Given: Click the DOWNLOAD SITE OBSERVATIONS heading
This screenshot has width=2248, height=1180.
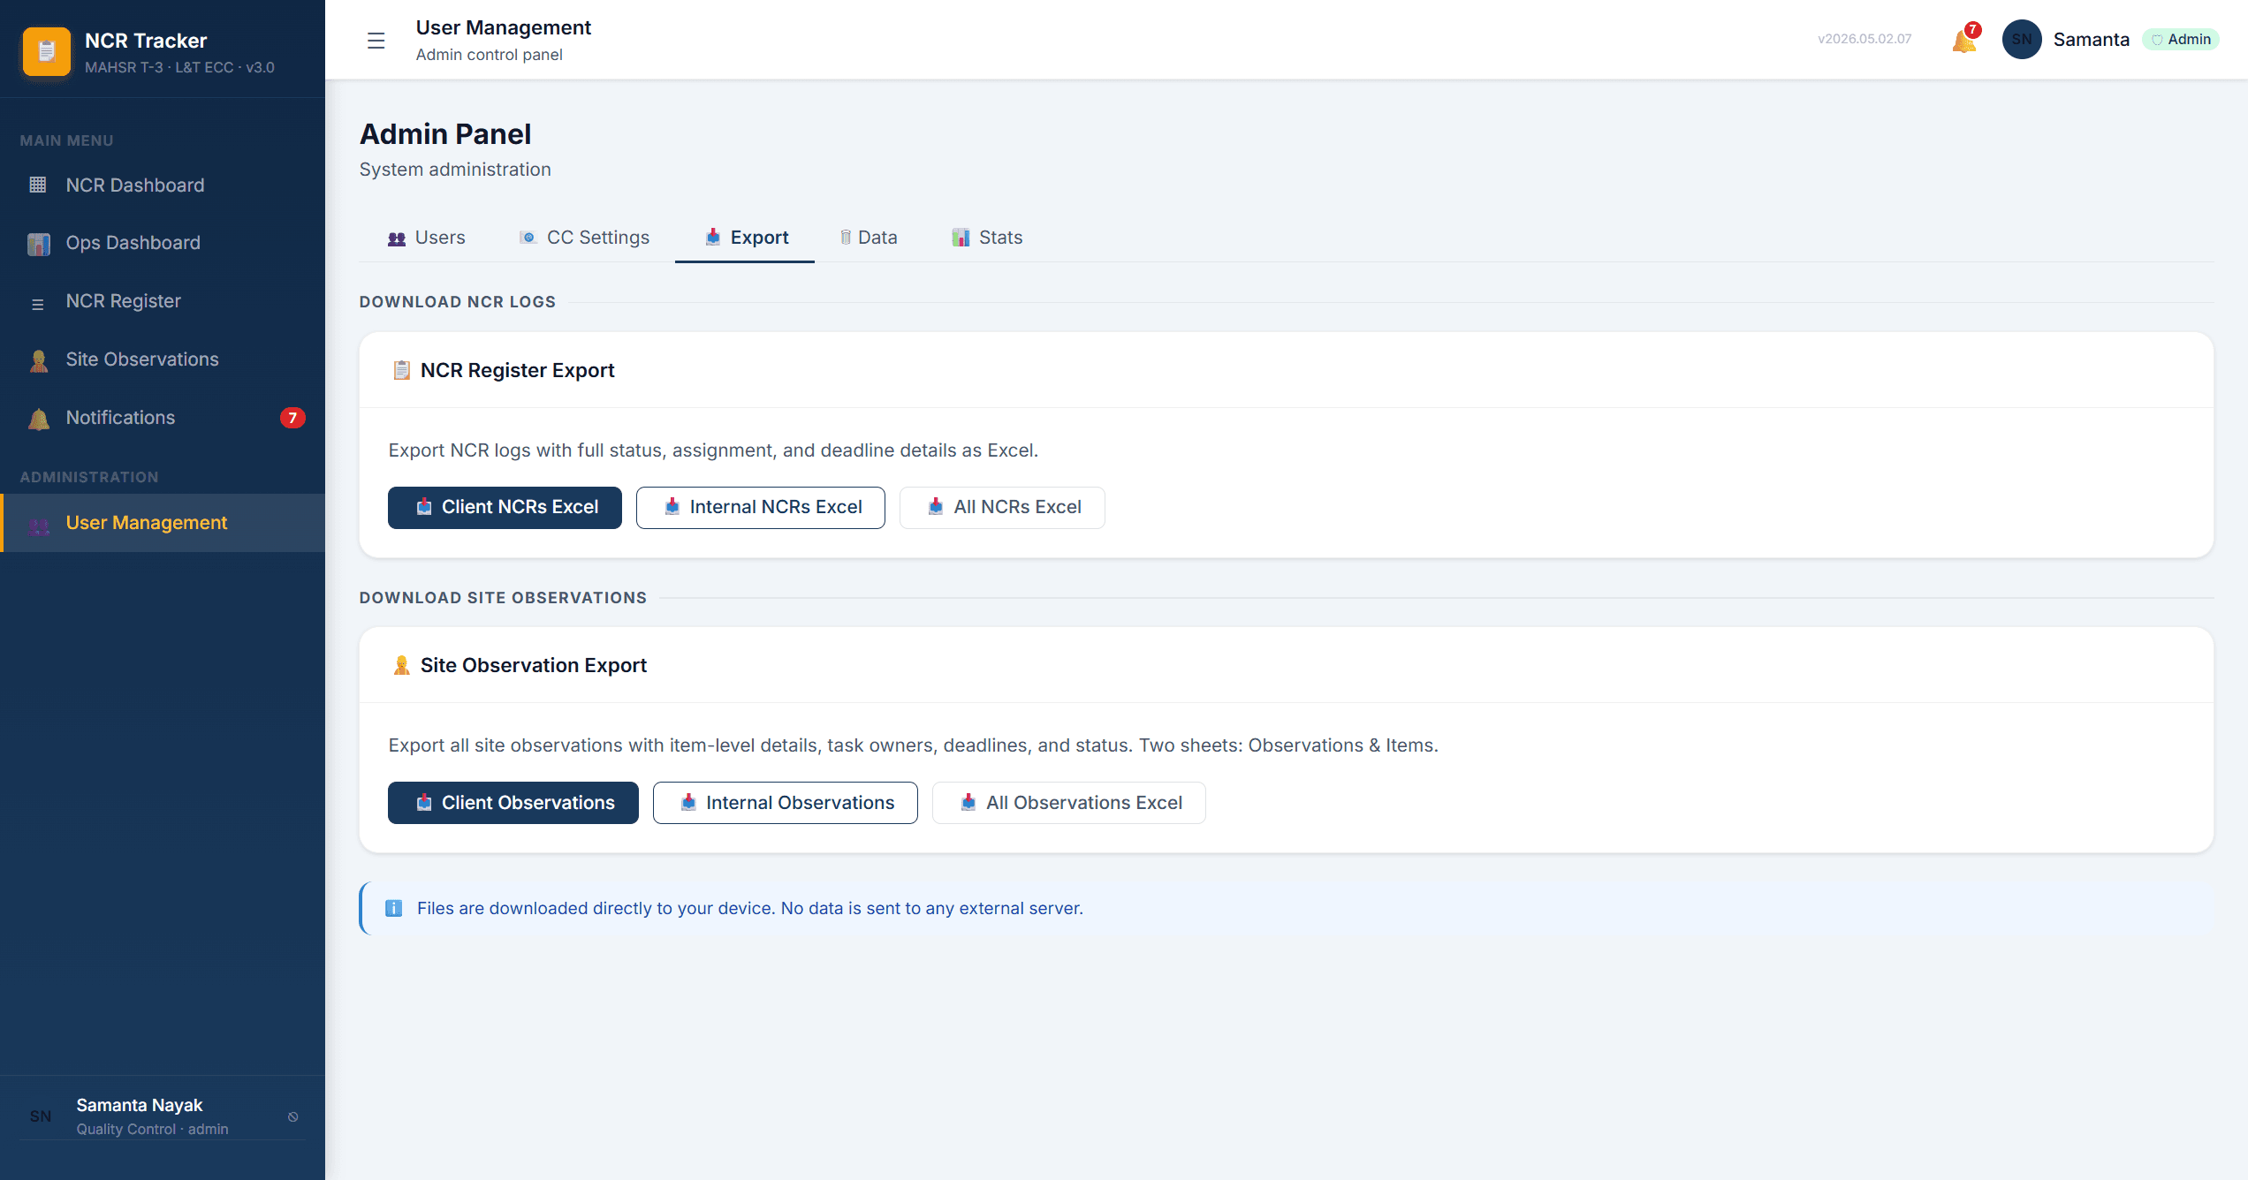Looking at the screenshot, I should pyautogui.click(x=504, y=598).
